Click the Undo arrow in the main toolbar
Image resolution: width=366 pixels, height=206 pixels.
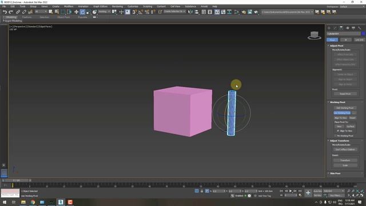click(x=5, y=12)
